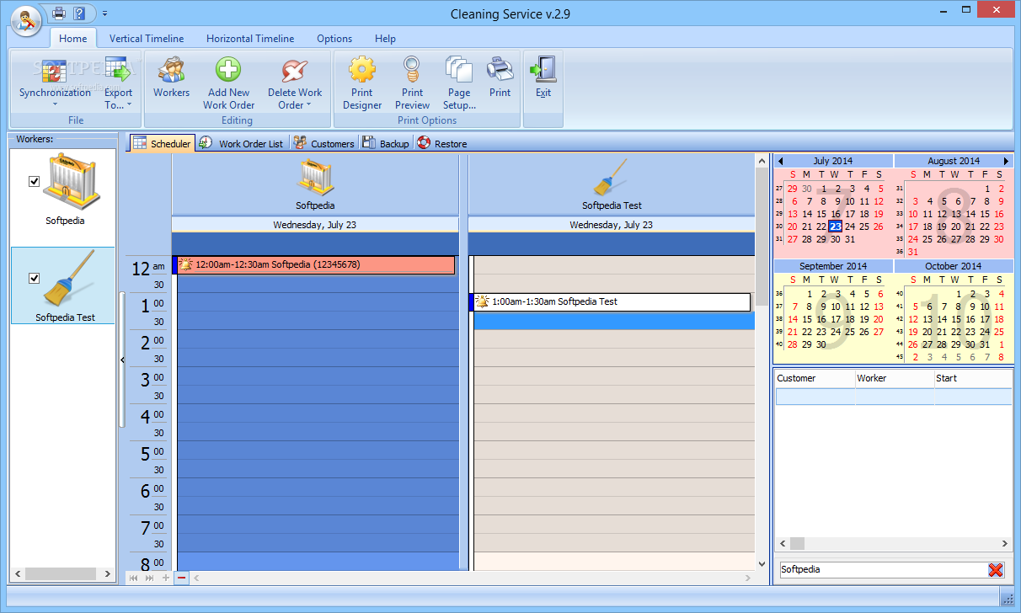This screenshot has width=1021, height=613.
Task: Click the Softpedia search input field
Action: 882,570
